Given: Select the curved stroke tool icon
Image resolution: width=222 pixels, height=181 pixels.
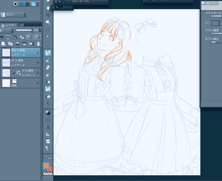Looking at the screenshot, I should (47, 149).
